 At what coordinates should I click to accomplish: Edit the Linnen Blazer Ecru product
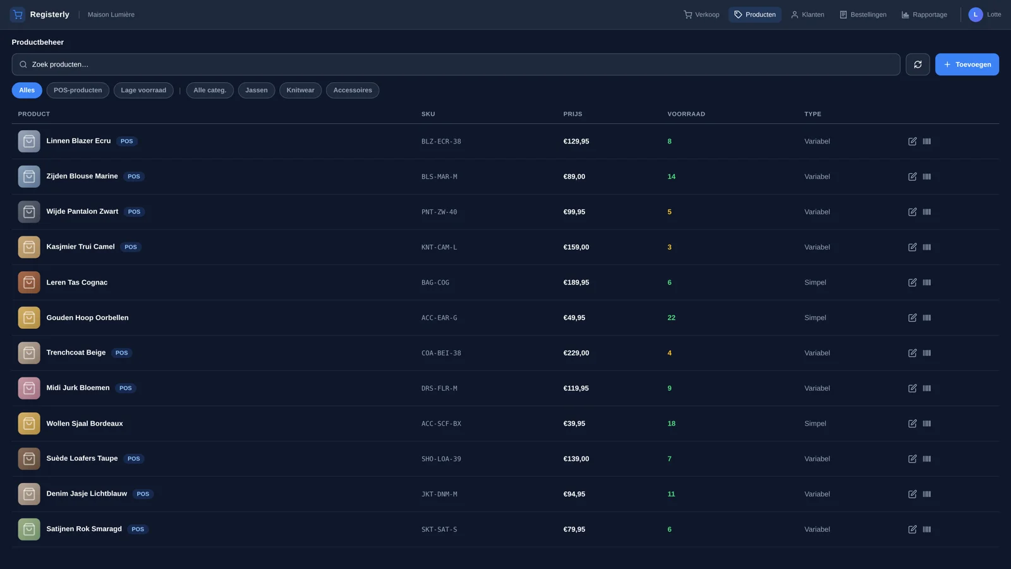912,142
